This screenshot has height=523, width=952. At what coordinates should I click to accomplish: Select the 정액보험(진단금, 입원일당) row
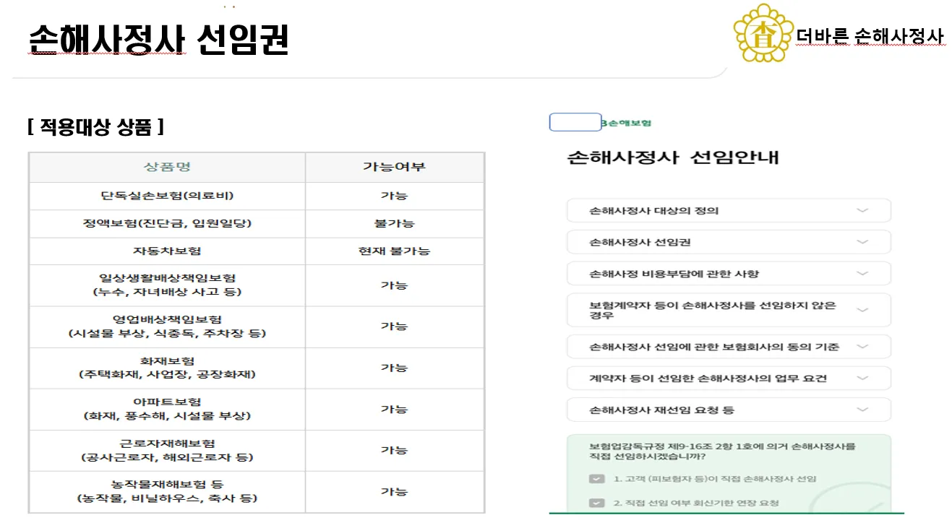[257, 224]
